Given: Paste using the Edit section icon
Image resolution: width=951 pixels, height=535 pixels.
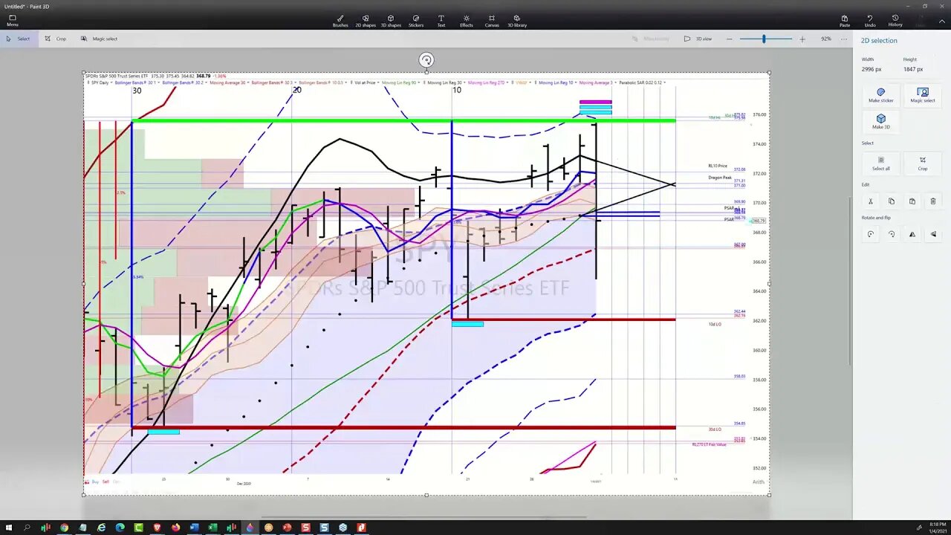Looking at the screenshot, I should (x=912, y=201).
